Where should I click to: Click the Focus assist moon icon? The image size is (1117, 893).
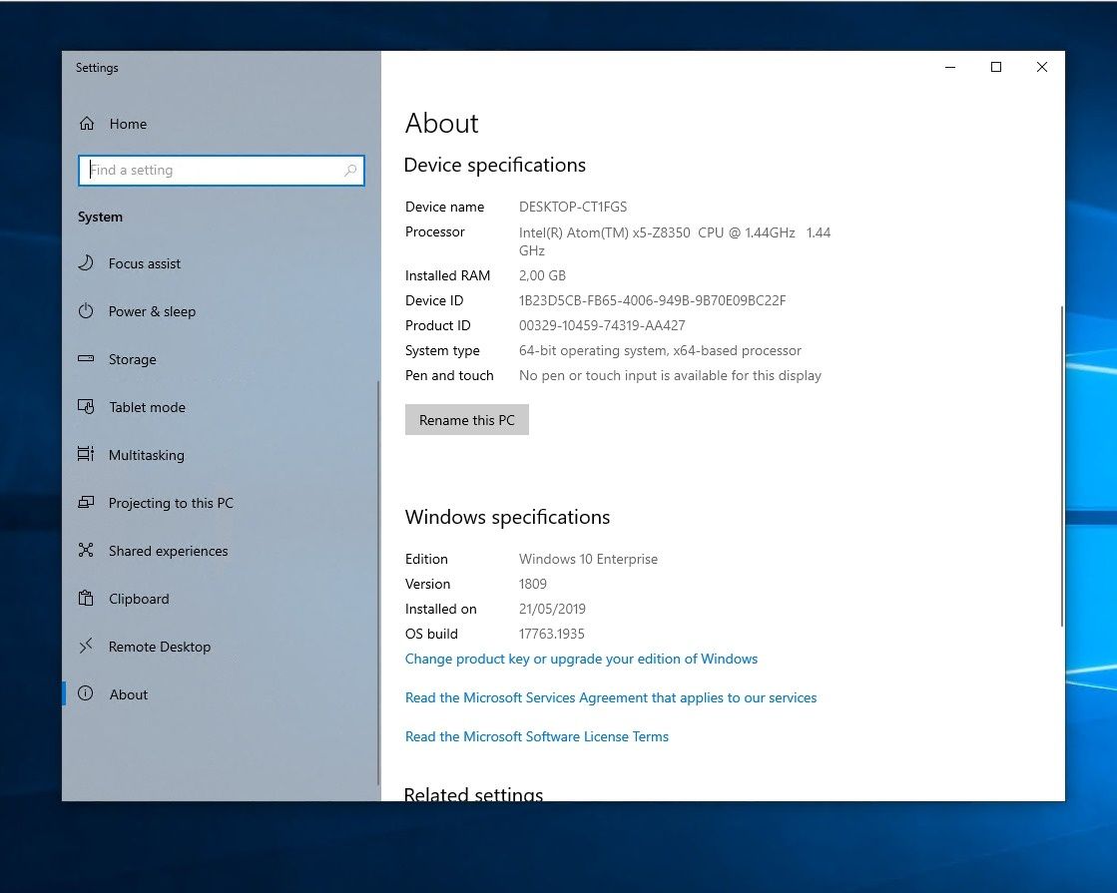click(x=86, y=262)
